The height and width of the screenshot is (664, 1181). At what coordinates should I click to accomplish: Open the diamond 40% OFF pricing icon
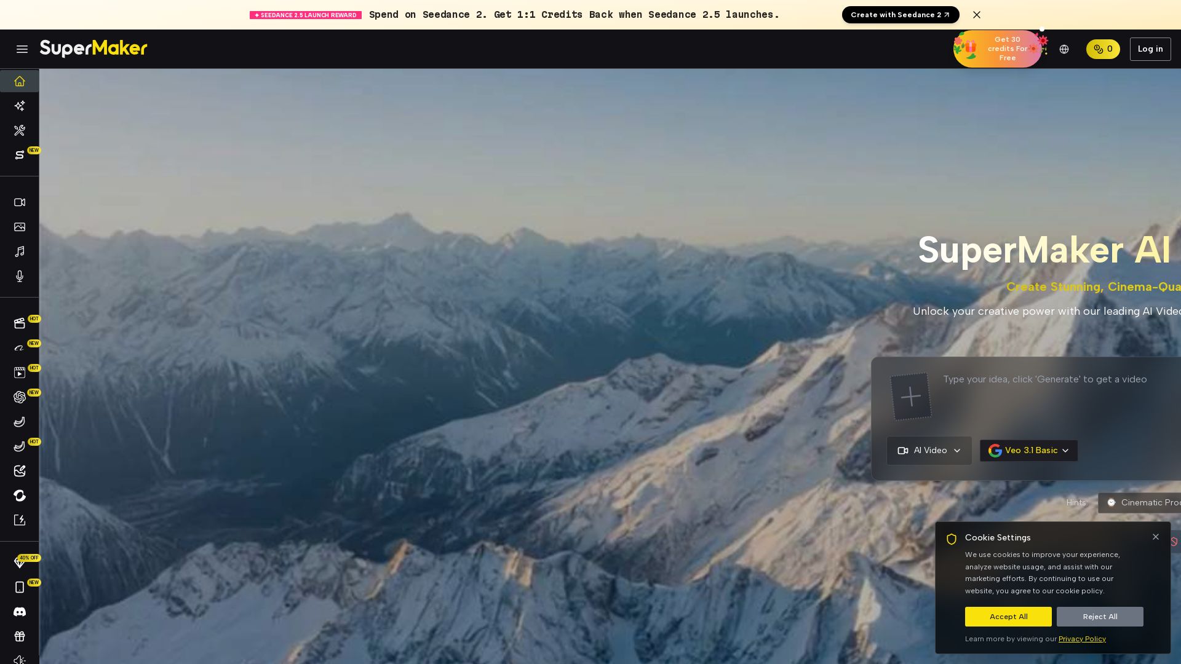[x=20, y=563]
